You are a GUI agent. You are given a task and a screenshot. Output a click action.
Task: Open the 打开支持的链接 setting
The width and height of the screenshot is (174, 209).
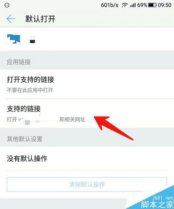pyautogui.click(x=87, y=84)
